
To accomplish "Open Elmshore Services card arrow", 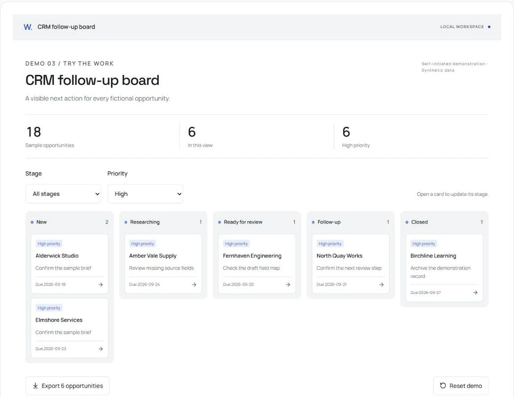I will click(101, 349).
